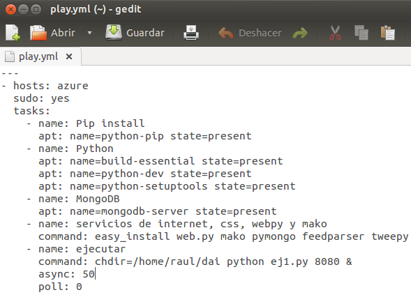Click the file icon on the play.yml tab
Screen dimensions: 411x304
tap(10, 56)
